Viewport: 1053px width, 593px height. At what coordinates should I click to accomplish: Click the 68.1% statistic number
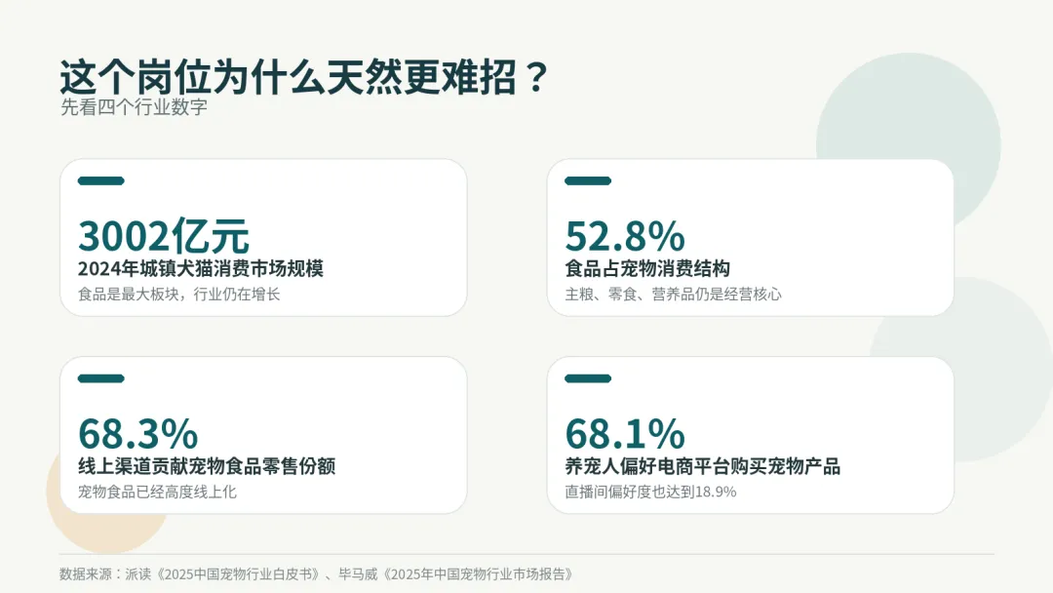click(625, 433)
